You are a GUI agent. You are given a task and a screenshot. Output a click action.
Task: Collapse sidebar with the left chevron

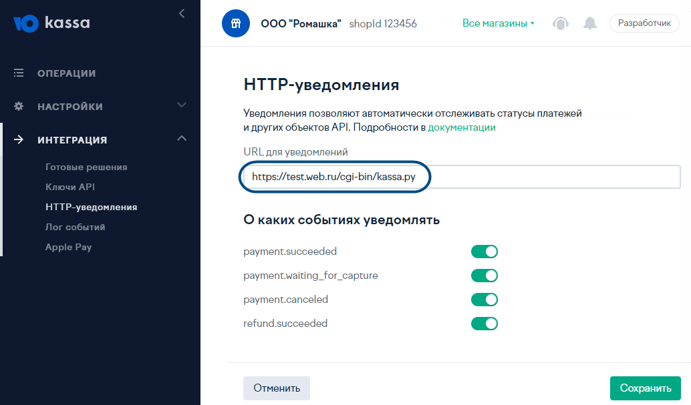coord(182,13)
